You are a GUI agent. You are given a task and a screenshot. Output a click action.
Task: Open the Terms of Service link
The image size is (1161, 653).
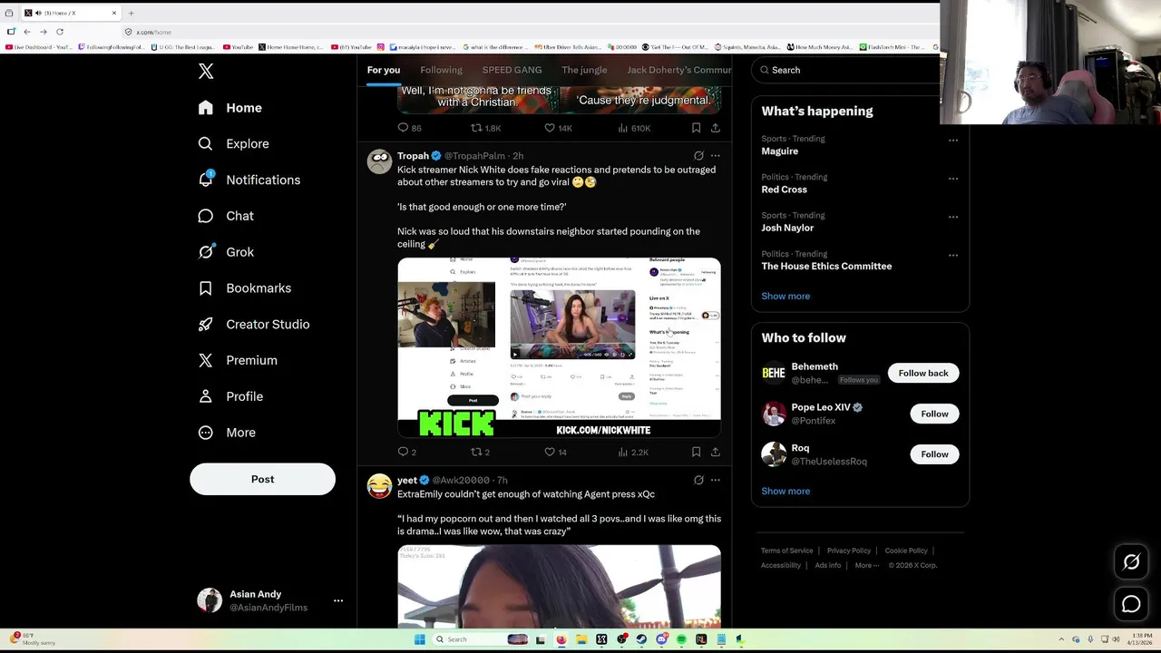786,551
